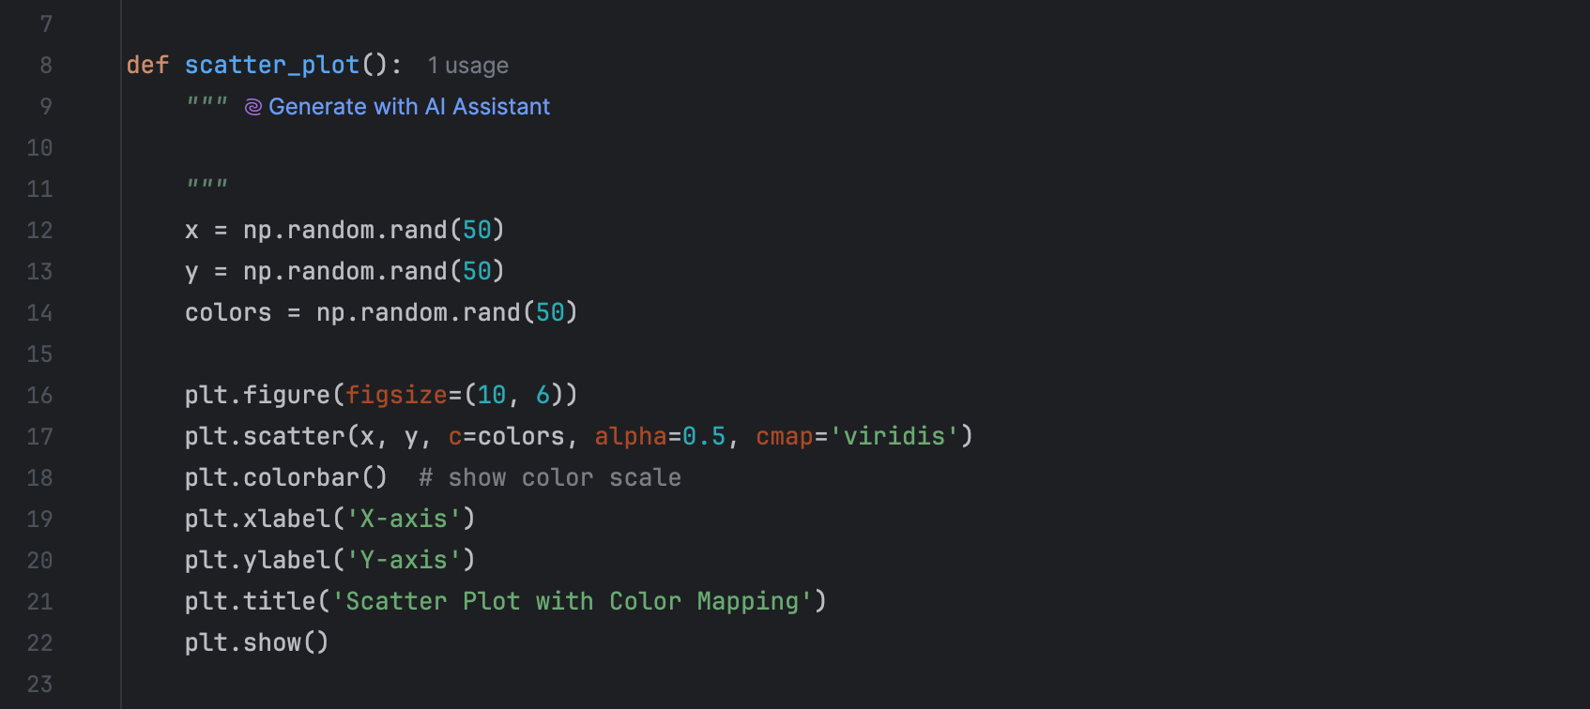Click the show color scale comment
Viewport: 1590px width, 709px height.
pos(550,478)
